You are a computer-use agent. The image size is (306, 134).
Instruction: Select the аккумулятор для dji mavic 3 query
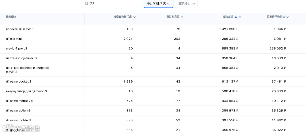tap(26, 91)
